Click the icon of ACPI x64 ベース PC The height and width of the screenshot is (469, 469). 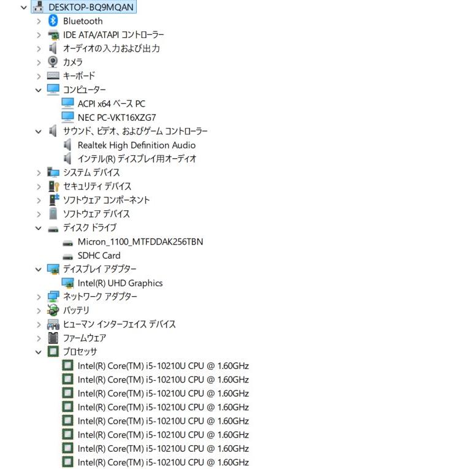(x=67, y=104)
